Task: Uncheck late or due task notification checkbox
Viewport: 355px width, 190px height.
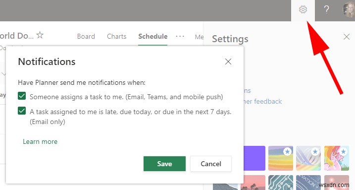Action: click(x=22, y=111)
